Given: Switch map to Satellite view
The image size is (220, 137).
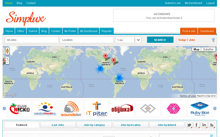Looking at the screenshot, I should pos(208,49).
